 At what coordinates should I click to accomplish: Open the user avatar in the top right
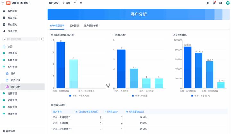tap(227, 3)
